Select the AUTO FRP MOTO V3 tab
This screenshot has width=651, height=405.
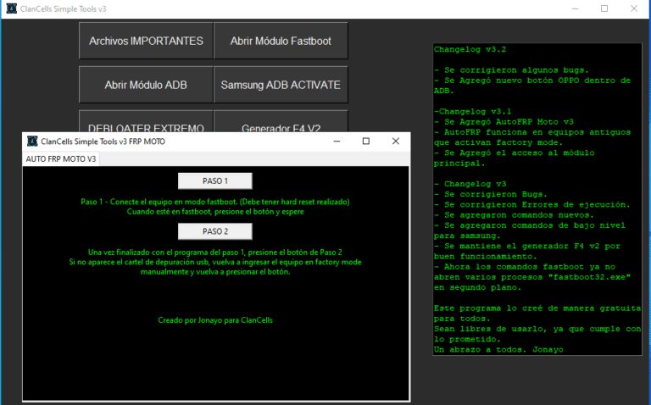(x=61, y=159)
